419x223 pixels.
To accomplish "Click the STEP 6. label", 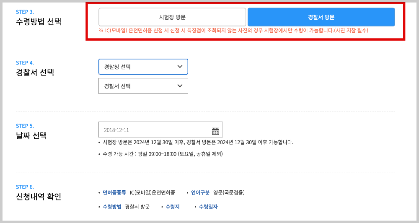I will [25, 187].
